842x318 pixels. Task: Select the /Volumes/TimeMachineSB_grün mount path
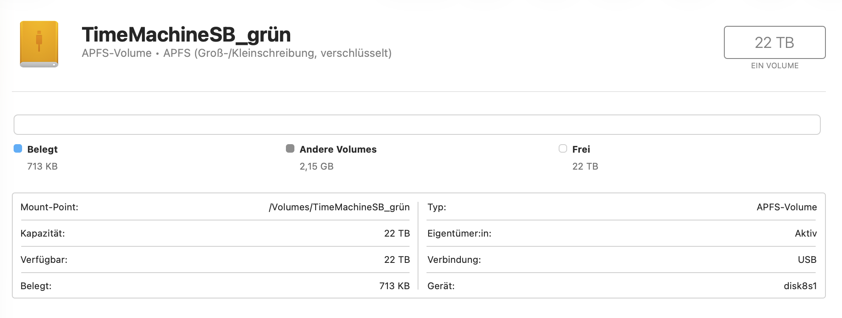339,207
